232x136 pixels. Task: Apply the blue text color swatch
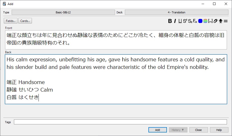200,21
